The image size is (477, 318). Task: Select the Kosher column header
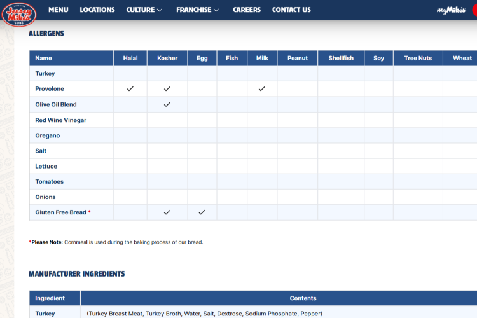tap(167, 58)
